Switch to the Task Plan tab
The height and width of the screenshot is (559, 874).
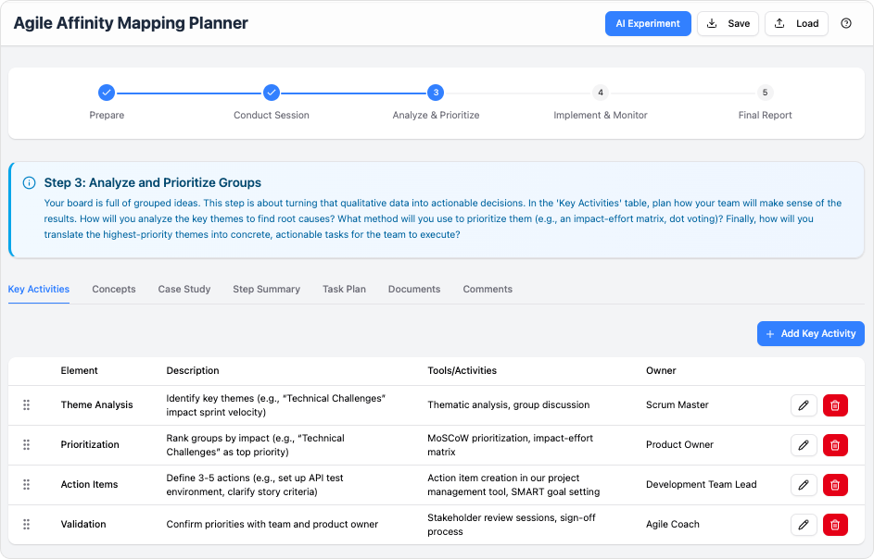344,289
